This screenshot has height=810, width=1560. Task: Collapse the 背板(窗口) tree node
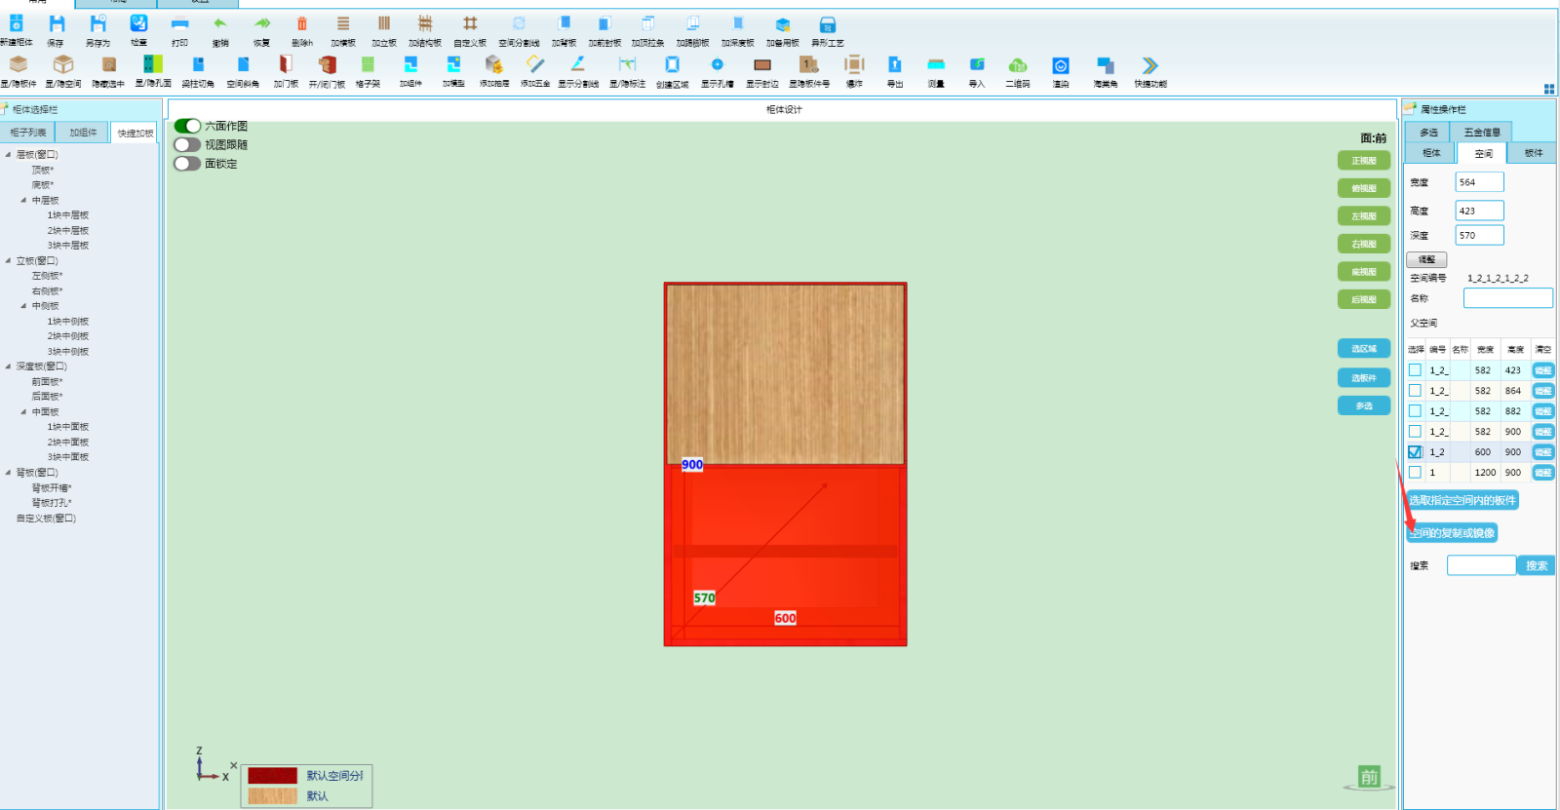[x=9, y=473]
